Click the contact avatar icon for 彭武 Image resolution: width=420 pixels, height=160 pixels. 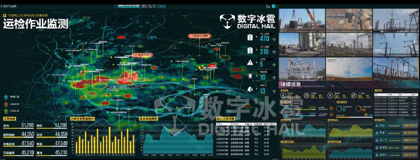tap(377, 126)
